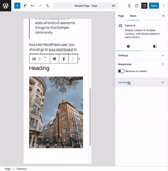Click the Heading block text
Screen dimensions: 168x171
pos(39,68)
